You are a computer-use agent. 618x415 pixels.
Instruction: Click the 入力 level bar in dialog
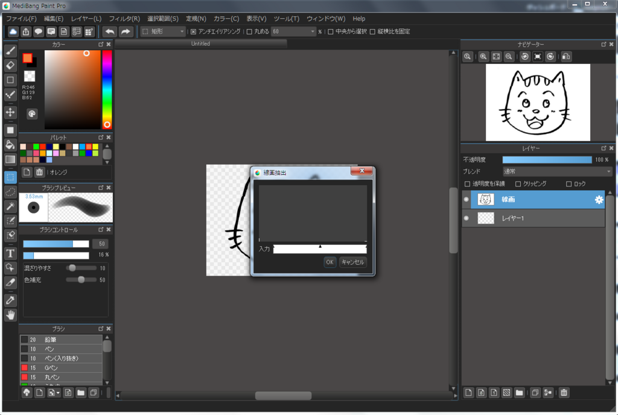tap(320, 249)
